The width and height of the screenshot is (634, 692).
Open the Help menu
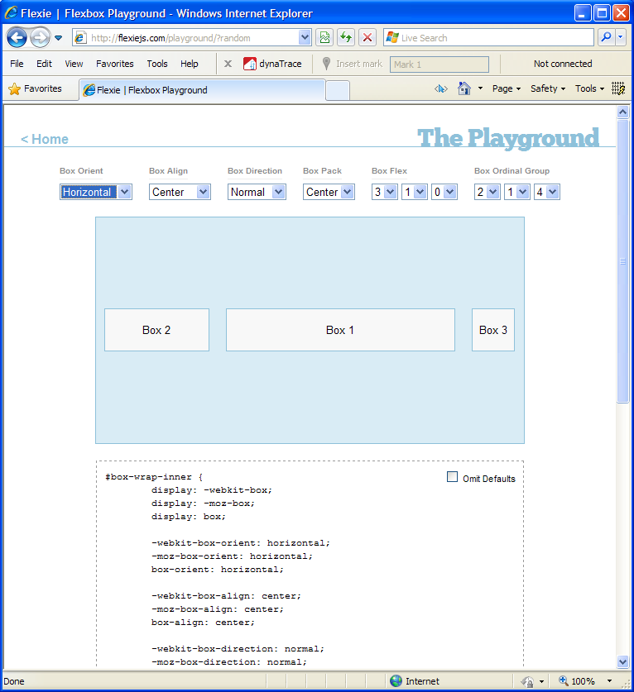point(189,64)
